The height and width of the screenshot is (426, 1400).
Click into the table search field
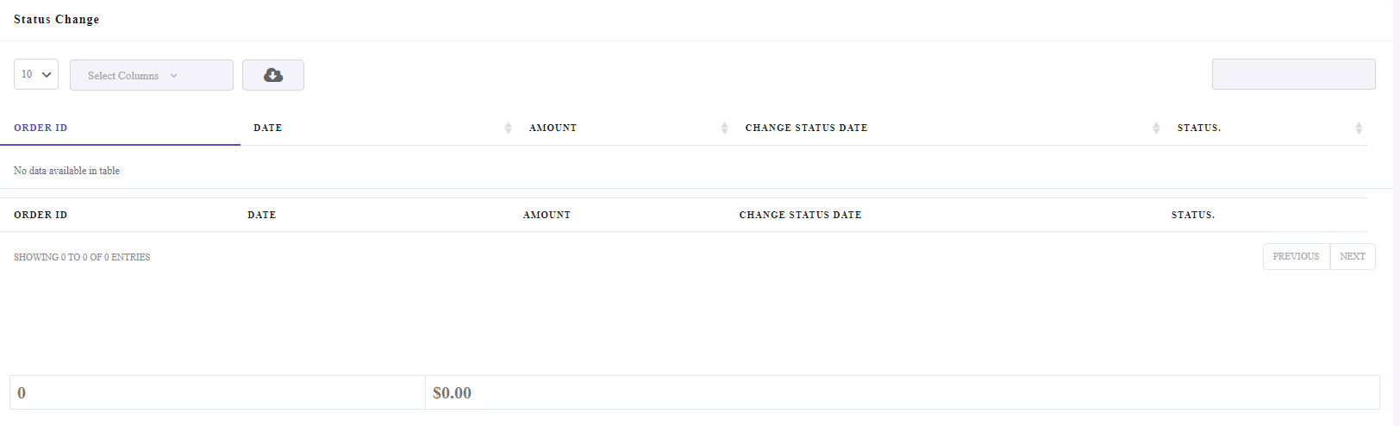(1293, 74)
